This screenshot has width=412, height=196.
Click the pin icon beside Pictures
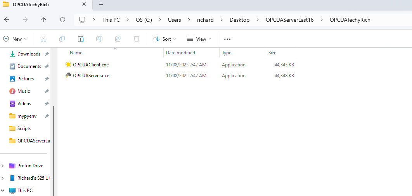click(47, 79)
